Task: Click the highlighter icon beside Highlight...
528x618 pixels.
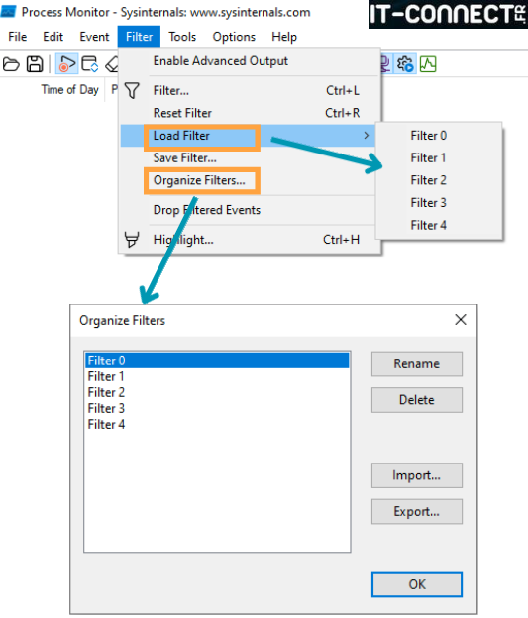Action: [x=132, y=239]
